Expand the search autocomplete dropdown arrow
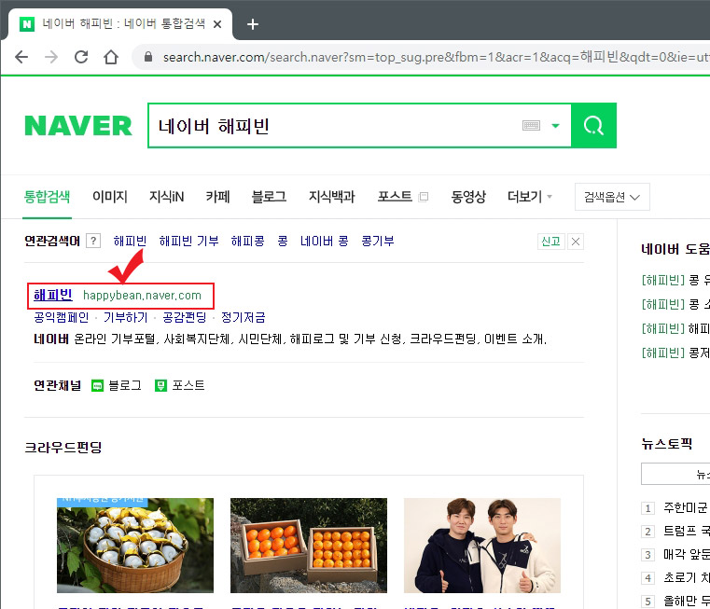710x609 pixels. click(556, 125)
